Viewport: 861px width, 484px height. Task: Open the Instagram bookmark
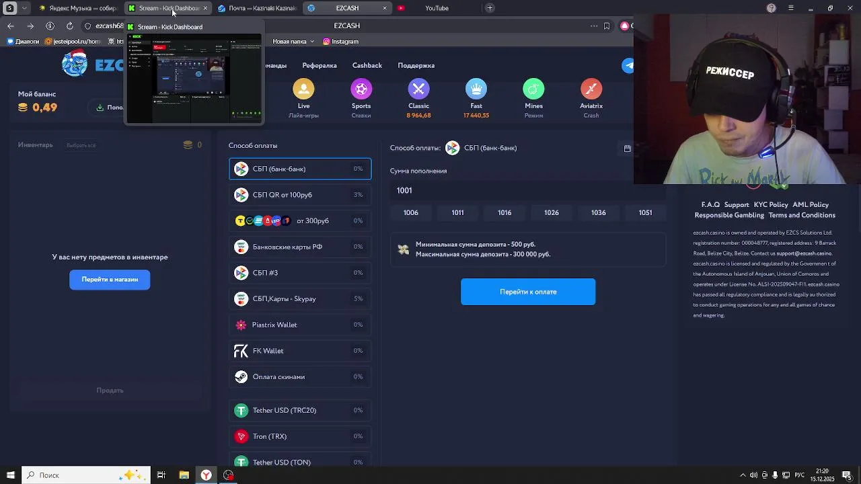(x=340, y=41)
